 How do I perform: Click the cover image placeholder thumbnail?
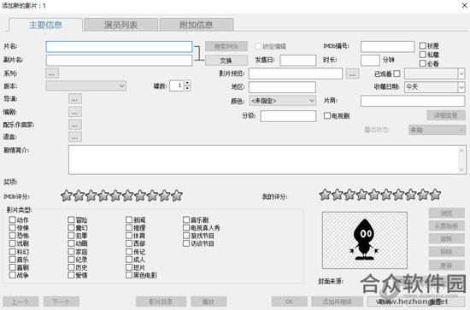tap(365, 240)
